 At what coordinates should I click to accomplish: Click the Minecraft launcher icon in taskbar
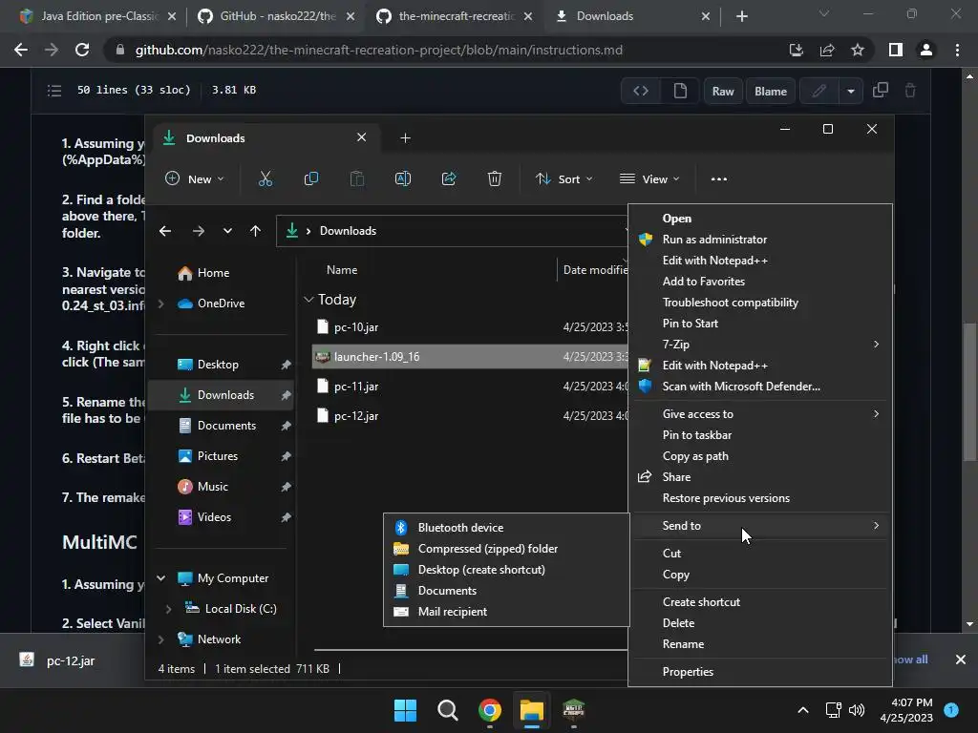point(573,710)
